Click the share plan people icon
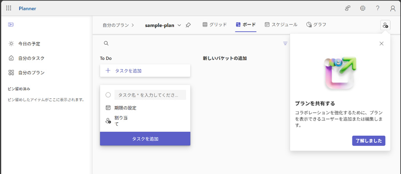Image resolution: width=401 pixels, height=174 pixels. tap(385, 25)
